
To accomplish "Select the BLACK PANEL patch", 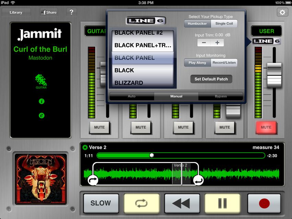I will (143, 58).
